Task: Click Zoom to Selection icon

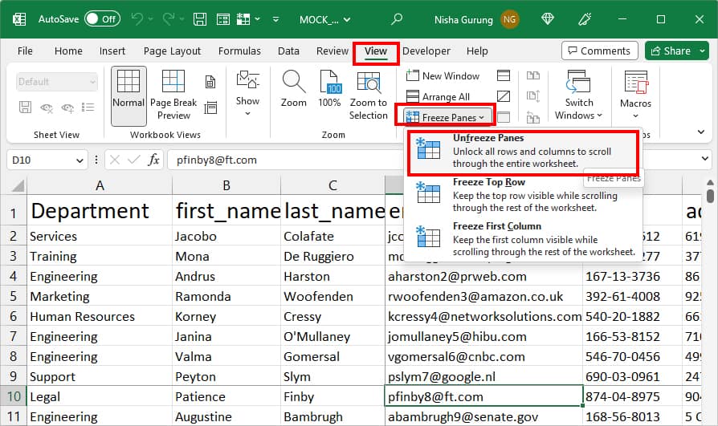Action: point(369,83)
